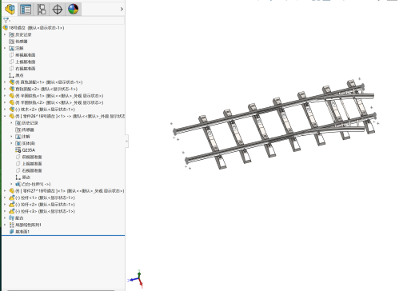Select 前视基准面 plane under 零件26
Viewport: 399px width, 291px height.
tap(18, 157)
